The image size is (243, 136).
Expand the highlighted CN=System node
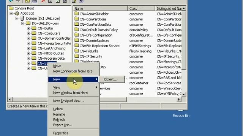(28, 63)
